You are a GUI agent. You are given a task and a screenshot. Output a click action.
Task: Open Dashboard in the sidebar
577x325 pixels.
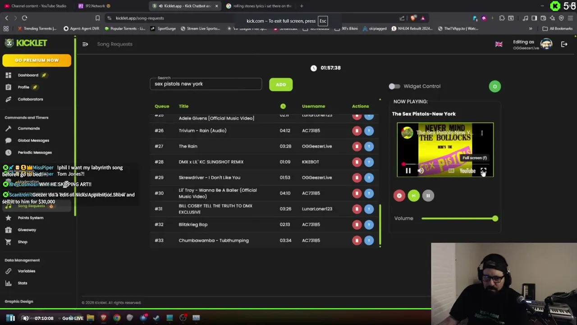[x=28, y=75]
